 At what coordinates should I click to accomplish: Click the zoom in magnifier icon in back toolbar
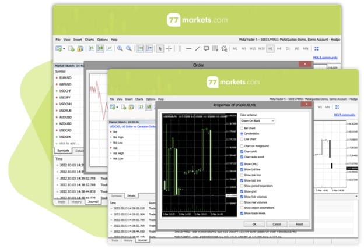point(120,49)
